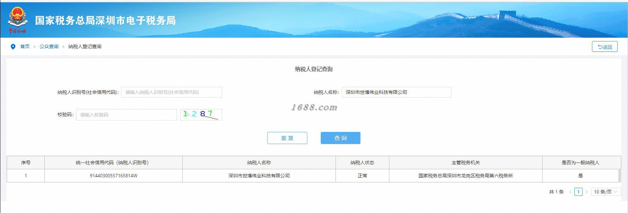Select credit code 91440300557165814W cell
The image size is (628, 213).
pos(113,176)
